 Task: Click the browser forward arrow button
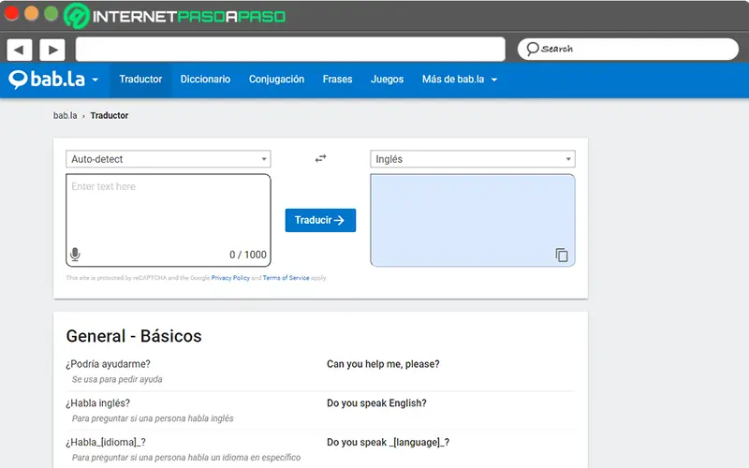(x=52, y=50)
